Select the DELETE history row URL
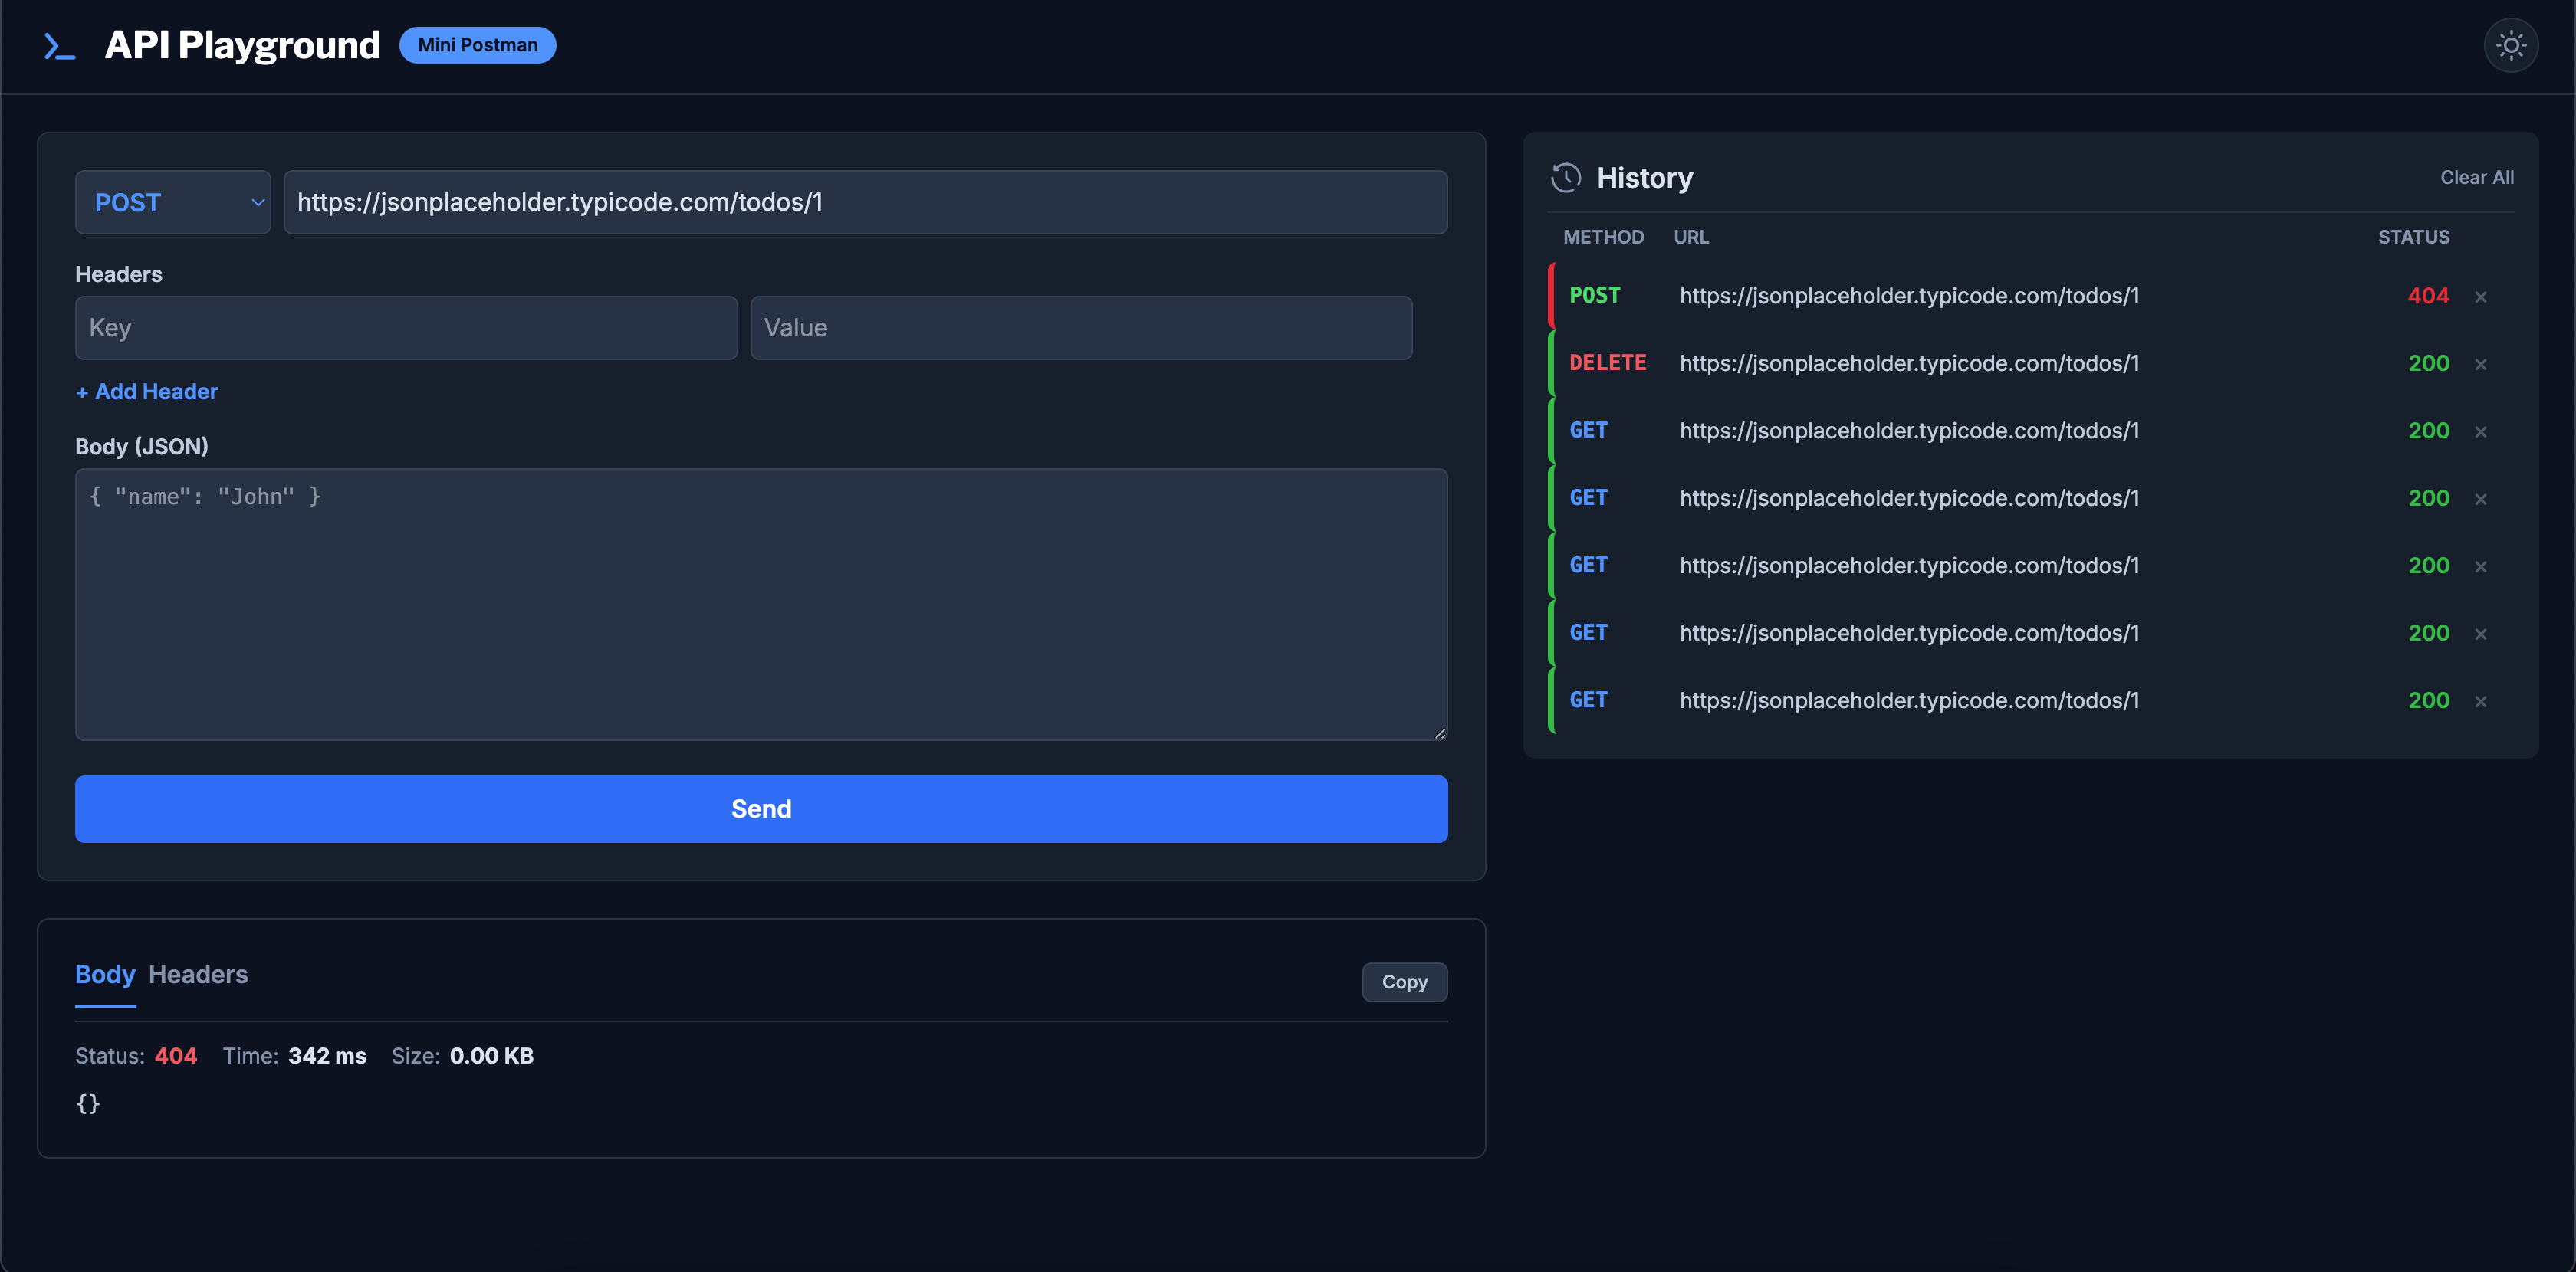Image resolution: width=2576 pixels, height=1272 pixels. tap(1909, 362)
